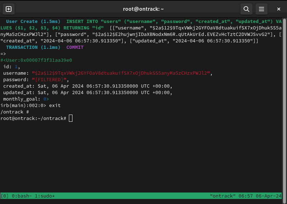
Task: Click the search magnifier icon
Action: (x=246, y=9)
